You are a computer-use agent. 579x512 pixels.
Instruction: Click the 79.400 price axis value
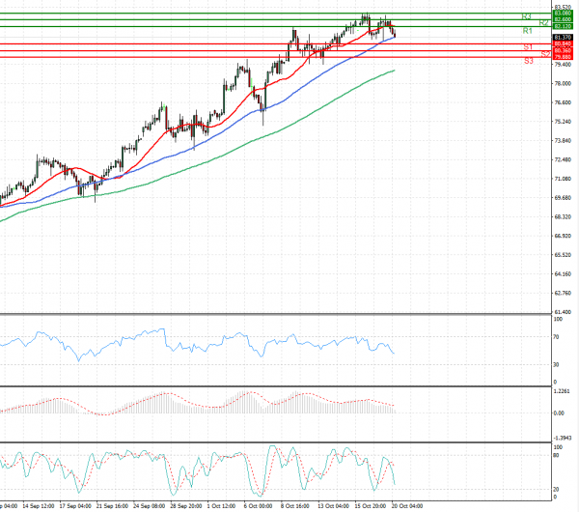point(563,65)
